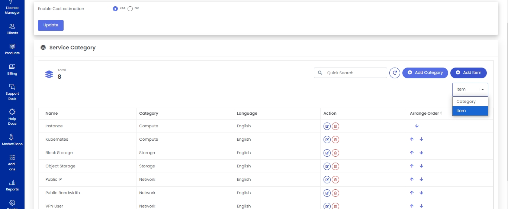
Task: Open Support Desk in sidebar
Action: 12,92
